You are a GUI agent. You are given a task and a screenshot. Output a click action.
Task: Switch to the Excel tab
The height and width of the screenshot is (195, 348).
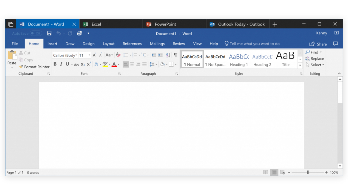(96, 24)
